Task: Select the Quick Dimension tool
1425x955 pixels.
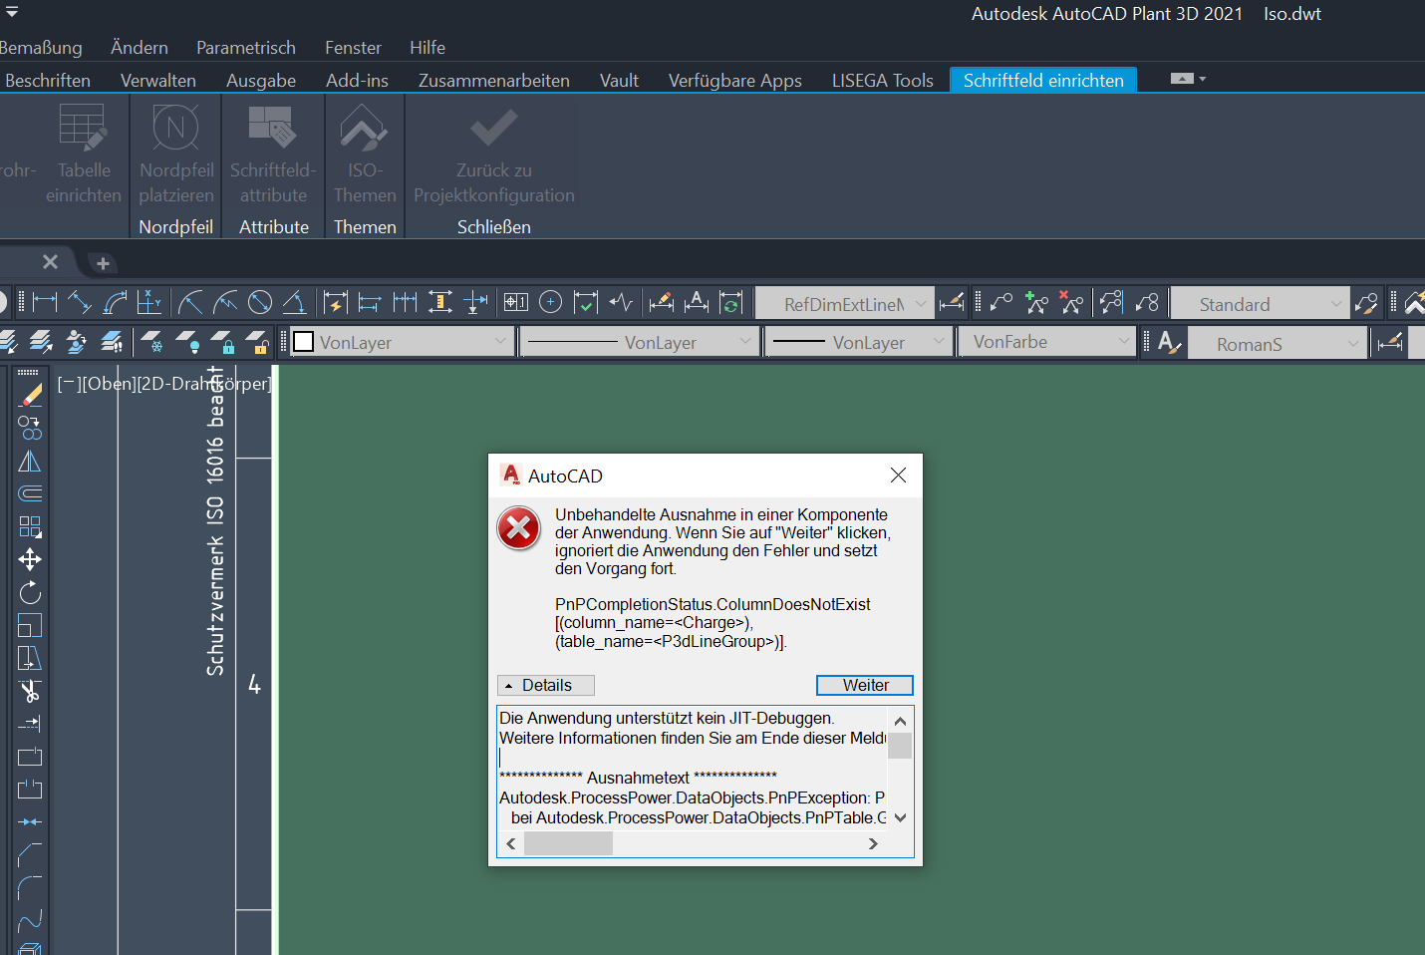Action: pyautogui.click(x=336, y=302)
